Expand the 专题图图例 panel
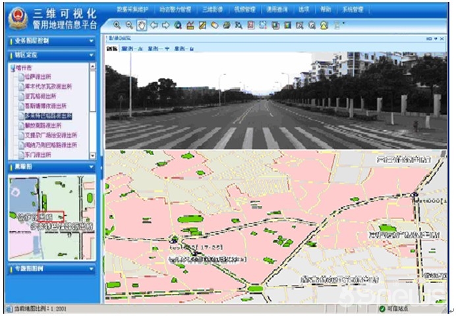Screen dimensions: 456x317 92,269
